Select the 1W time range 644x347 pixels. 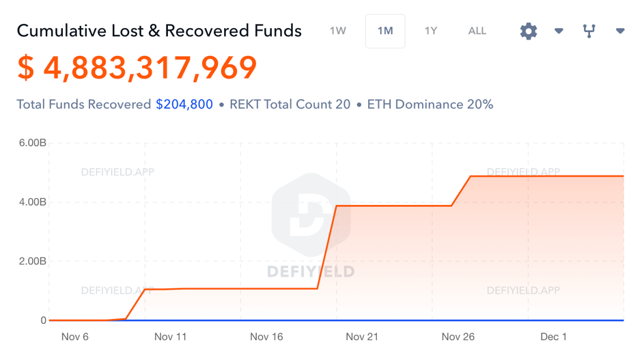coord(337,31)
